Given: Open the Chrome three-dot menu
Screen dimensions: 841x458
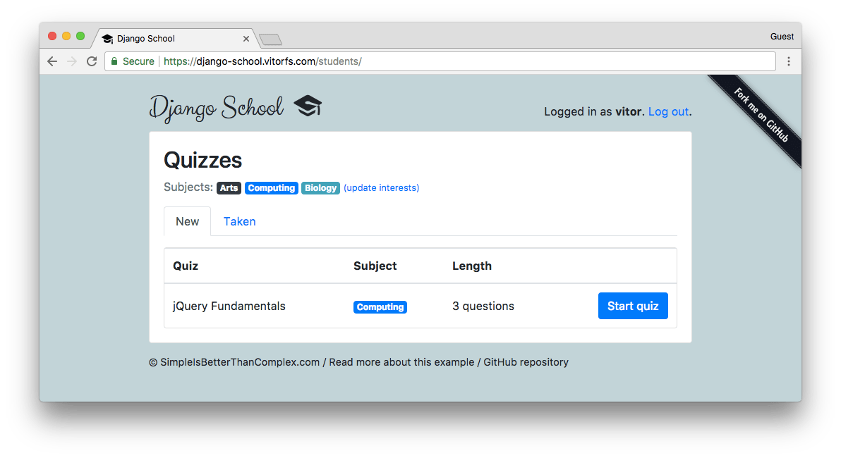Looking at the screenshot, I should (789, 61).
